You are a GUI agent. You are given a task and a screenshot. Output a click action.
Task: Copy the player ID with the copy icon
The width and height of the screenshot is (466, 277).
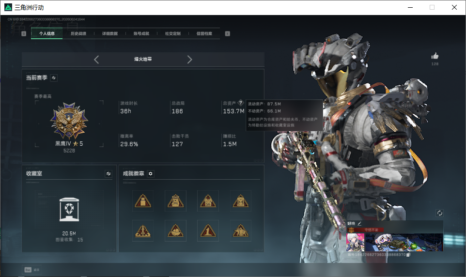[409, 255]
